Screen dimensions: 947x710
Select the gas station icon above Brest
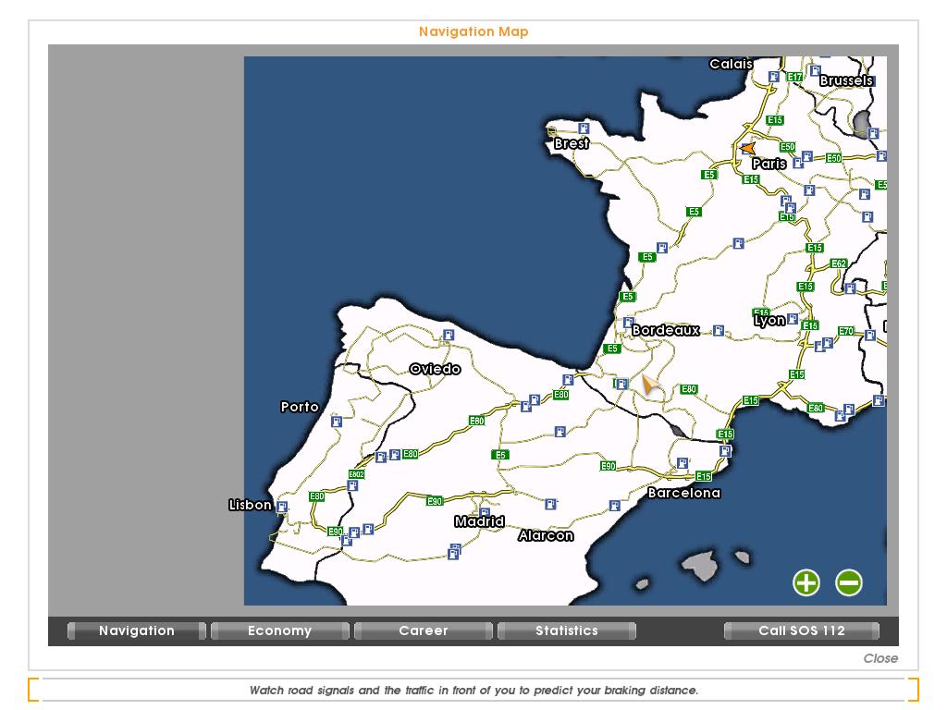[x=584, y=129]
